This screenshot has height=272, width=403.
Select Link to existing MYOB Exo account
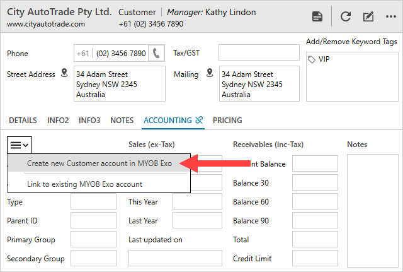coord(84,184)
